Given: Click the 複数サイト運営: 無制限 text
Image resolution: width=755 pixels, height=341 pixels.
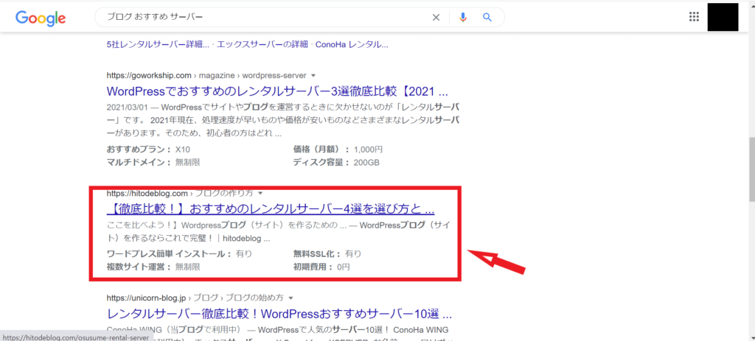Looking at the screenshot, I should tap(153, 267).
